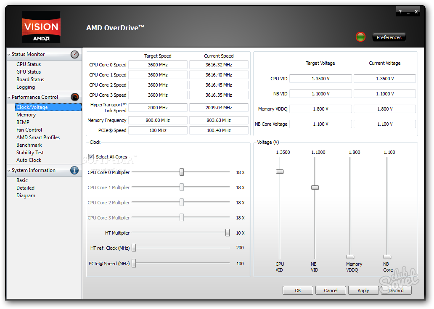The image size is (434, 309).
Task: Click the Discard button
Action: (396, 291)
